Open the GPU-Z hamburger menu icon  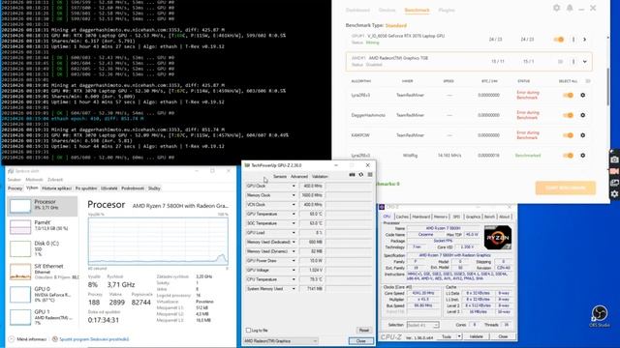click(370, 174)
